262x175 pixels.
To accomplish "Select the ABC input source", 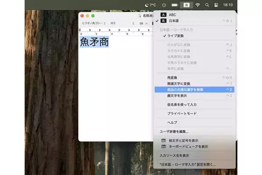I will click(x=173, y=14).
